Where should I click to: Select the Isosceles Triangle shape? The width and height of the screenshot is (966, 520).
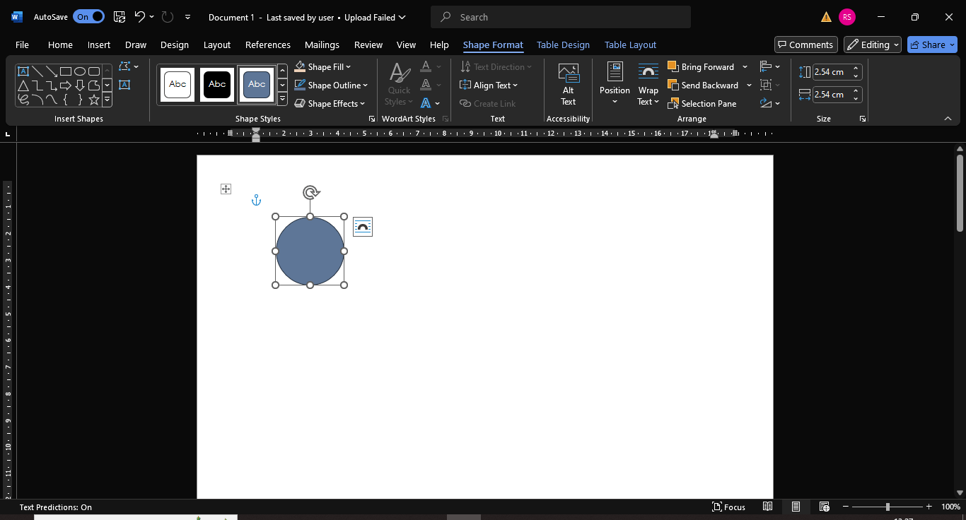23,85
